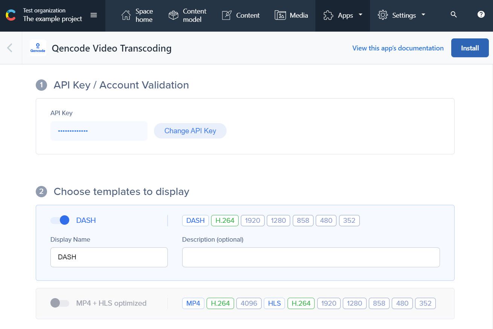The height and width of the screenshot is (329, 493).
Task: Open the Space home tab
Action: [x=137, y=15]
